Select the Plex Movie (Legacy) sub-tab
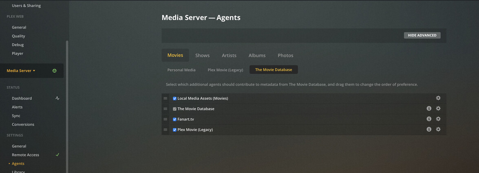 225,70
